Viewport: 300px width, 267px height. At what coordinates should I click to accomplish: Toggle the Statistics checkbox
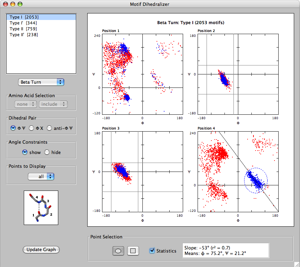(x=152, y=251)
